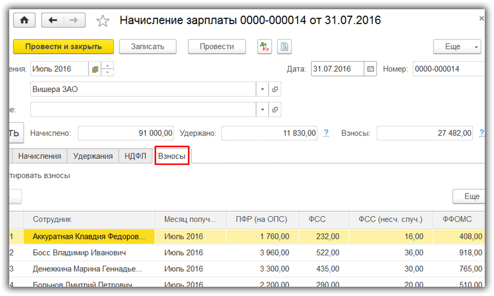Select row Босс Владимир Иванович
The image size is (494, 296).
coord(79,253)
